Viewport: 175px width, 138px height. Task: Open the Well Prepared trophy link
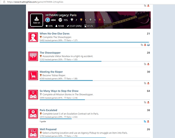(48, 129)
